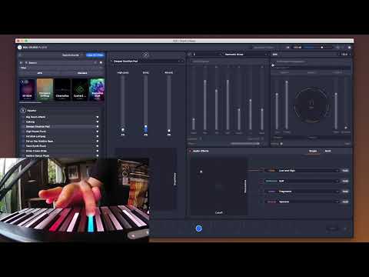369x277 pixels.
Task: Favorite the Neon Synth Pluck preset via its heart
Action: coord(97,146)
